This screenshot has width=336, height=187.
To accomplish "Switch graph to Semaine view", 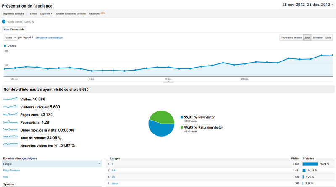I will click(318, 37).
